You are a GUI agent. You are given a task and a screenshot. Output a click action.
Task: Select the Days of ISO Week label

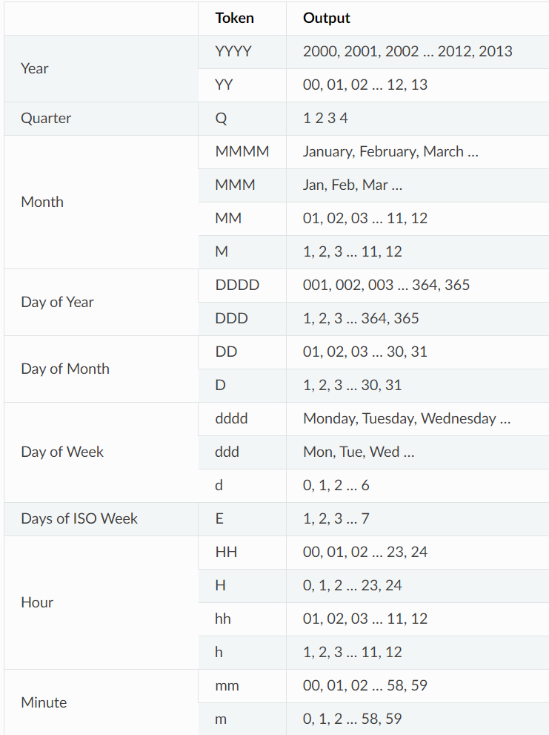(79, 518)
